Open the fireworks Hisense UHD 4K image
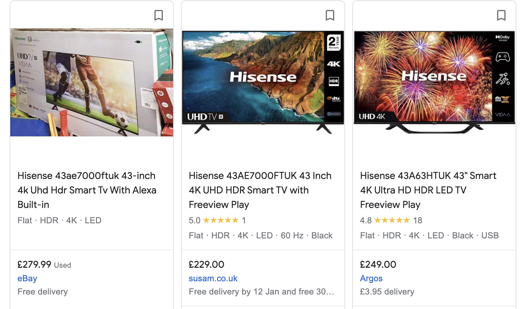Viewport: 520px width, 309px height. 434,82
